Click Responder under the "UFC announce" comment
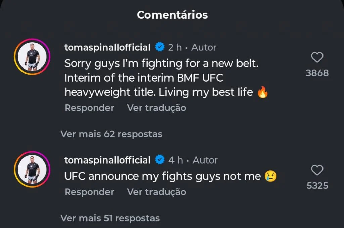Screen dimensions: 344x228 pos(89,192)
